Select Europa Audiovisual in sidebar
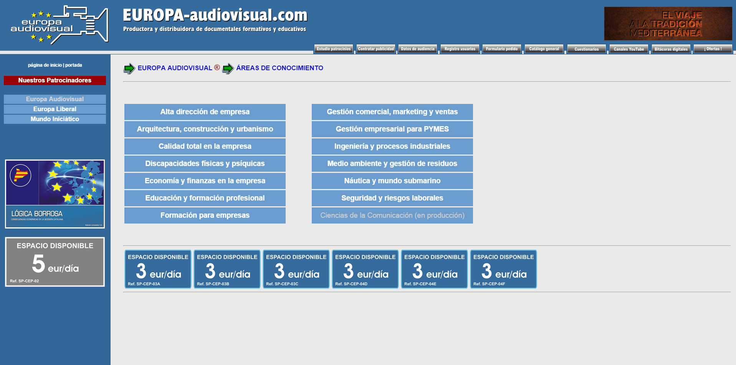The height and width of the screenshot is (365, 736). [x=55, y=99]
